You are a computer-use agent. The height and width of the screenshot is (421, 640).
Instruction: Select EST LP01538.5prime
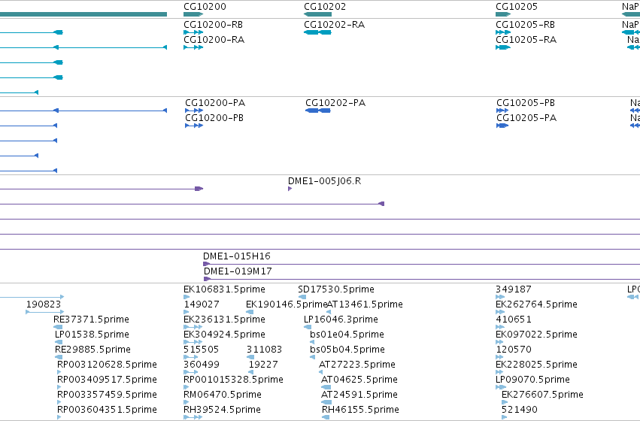[92, 335]
